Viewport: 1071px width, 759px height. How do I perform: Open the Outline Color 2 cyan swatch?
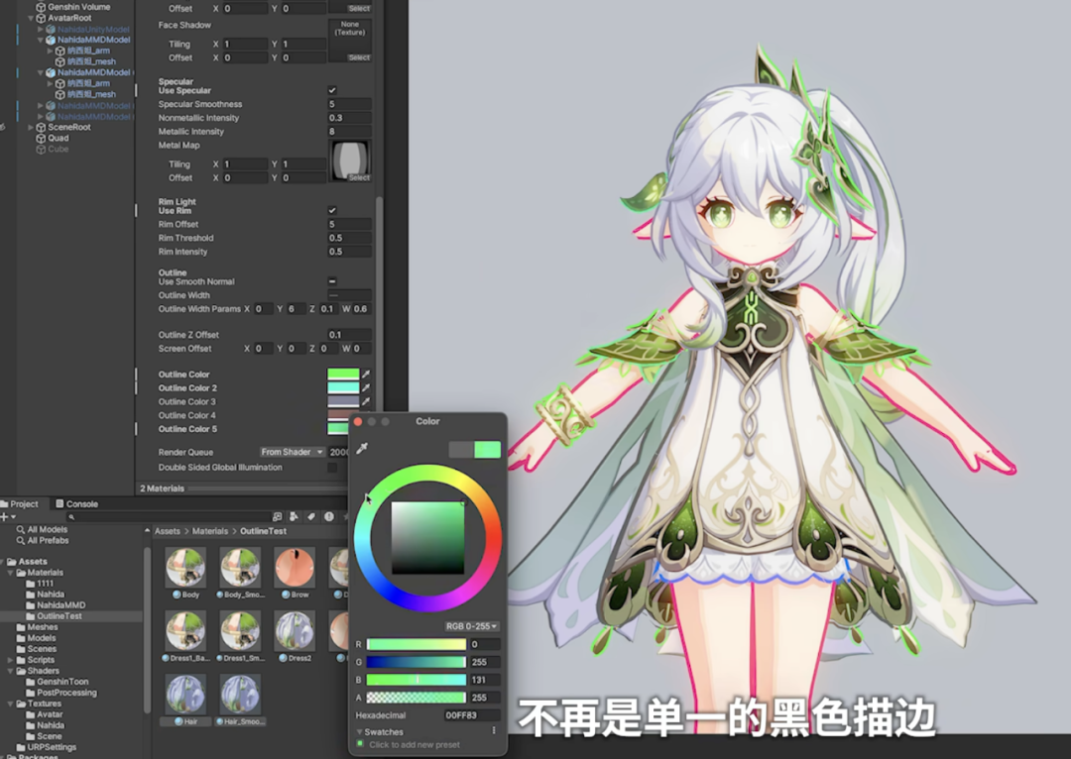[343, 387]
